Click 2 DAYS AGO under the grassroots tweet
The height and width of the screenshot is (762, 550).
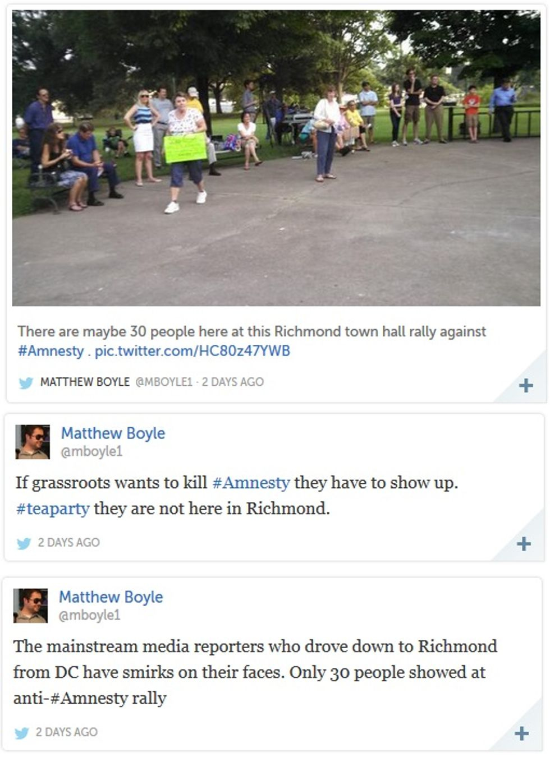[69, 542]
